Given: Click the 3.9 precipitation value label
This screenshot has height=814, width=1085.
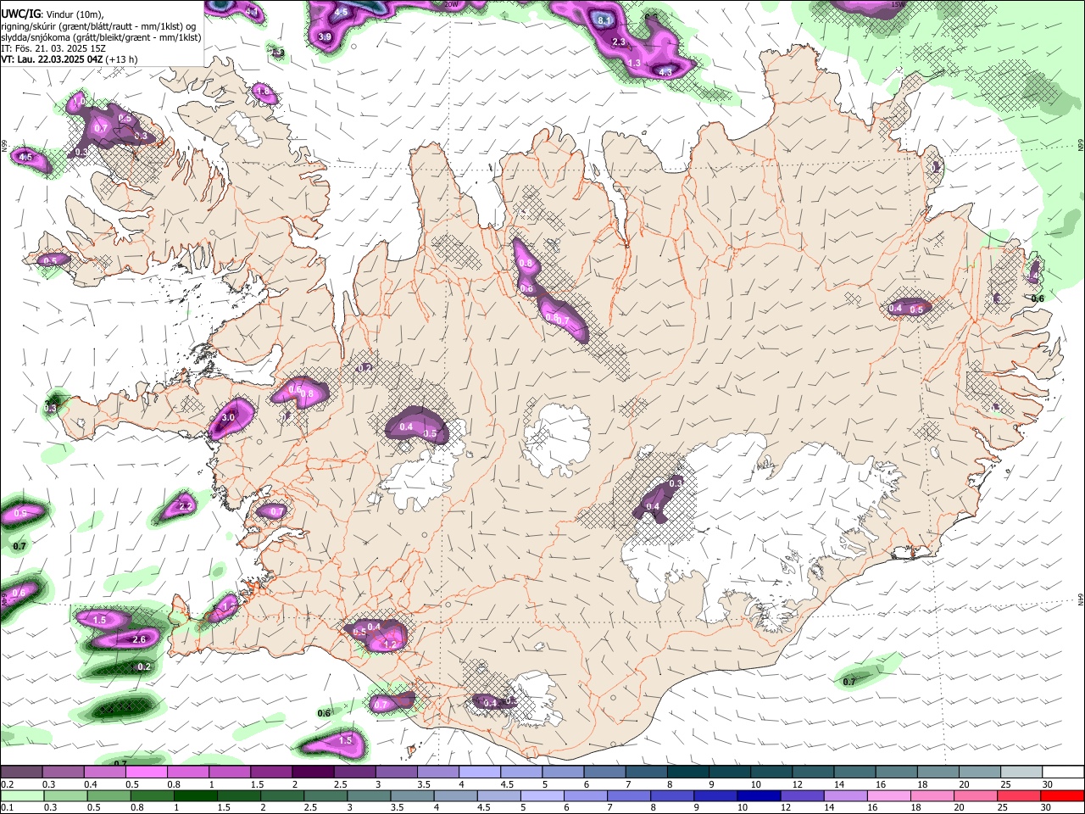Looking at the screenshot, I should 325,36.
